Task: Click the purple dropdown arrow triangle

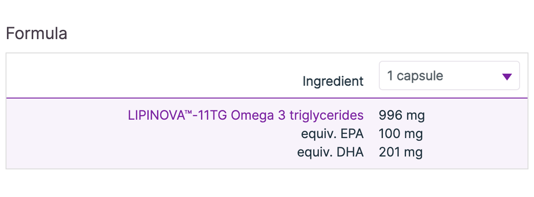Action: coord(507,76)
